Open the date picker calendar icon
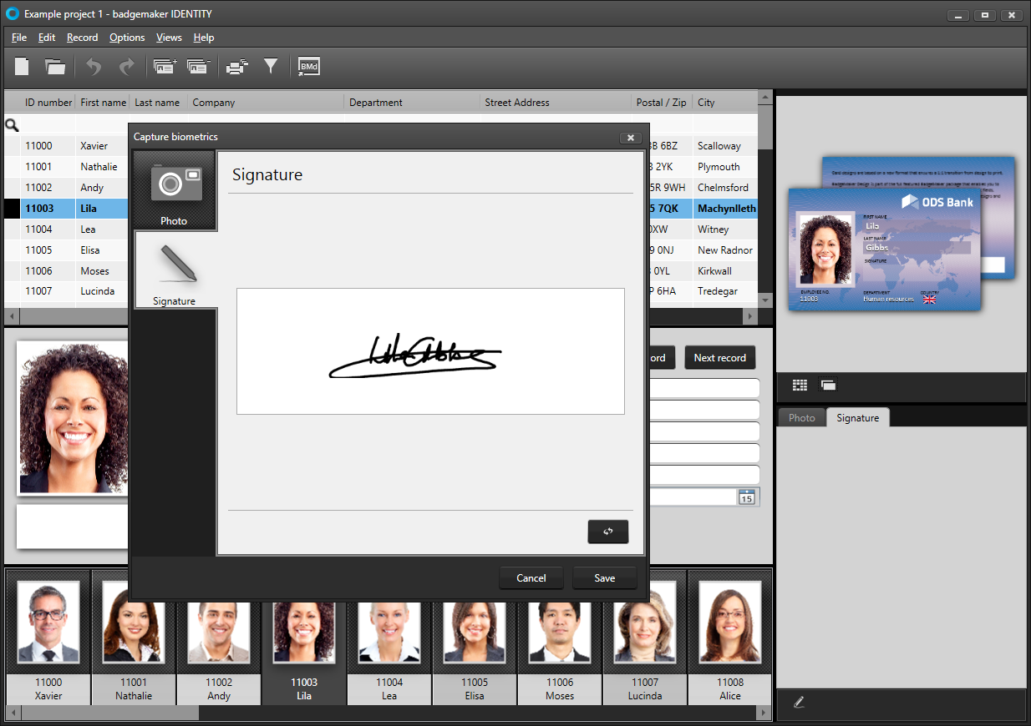This screenshot has height=726, width=1031. pyautogui.click(x=746, y=497)
